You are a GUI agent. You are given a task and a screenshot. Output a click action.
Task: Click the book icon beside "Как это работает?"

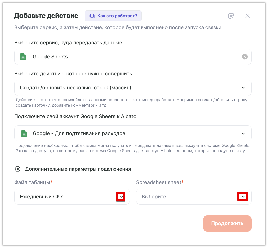92,16
